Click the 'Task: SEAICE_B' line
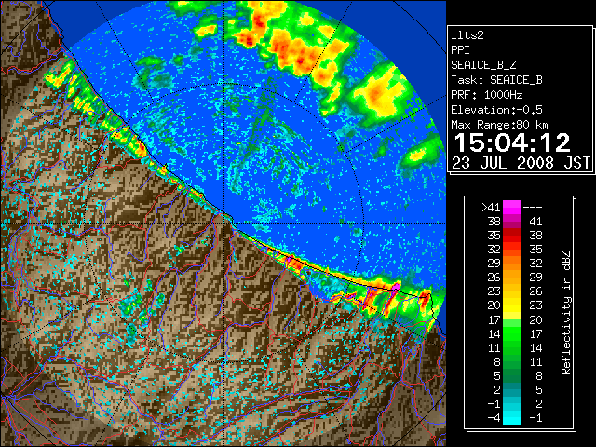 click(x=496, y=80)
